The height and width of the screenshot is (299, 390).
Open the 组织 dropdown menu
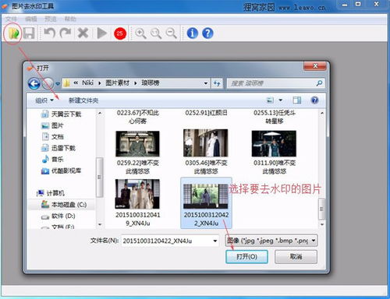(44, 100)
